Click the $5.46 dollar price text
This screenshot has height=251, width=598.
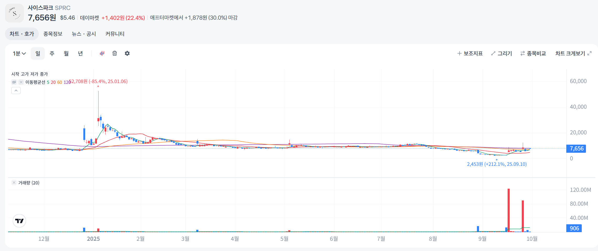coord(67,18)
